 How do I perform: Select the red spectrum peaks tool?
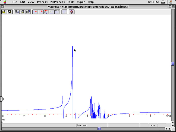tap(36, 12)
